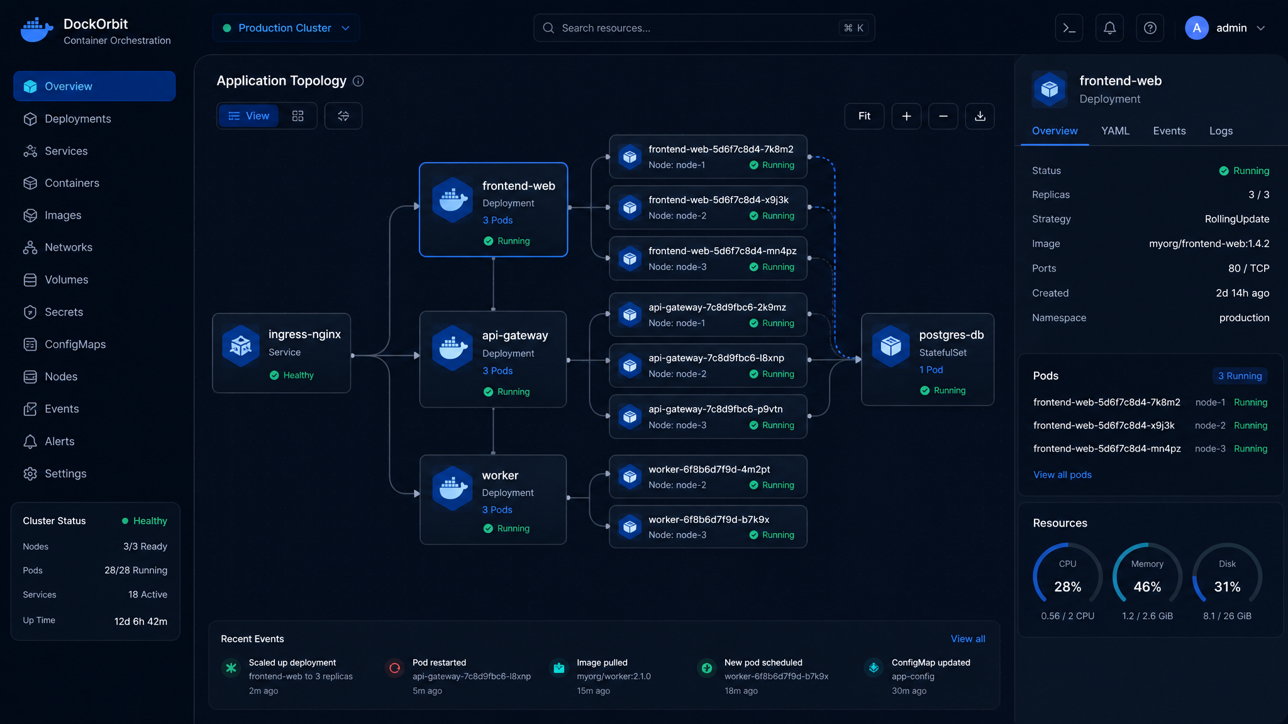The image size is (1288, 724).
Task: Open Alerts in the sidebar
Action: click(x=94, y=441)
